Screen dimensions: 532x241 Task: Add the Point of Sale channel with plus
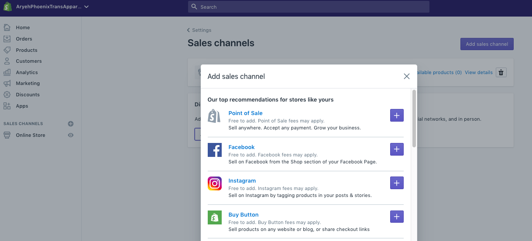coord(397,115)
